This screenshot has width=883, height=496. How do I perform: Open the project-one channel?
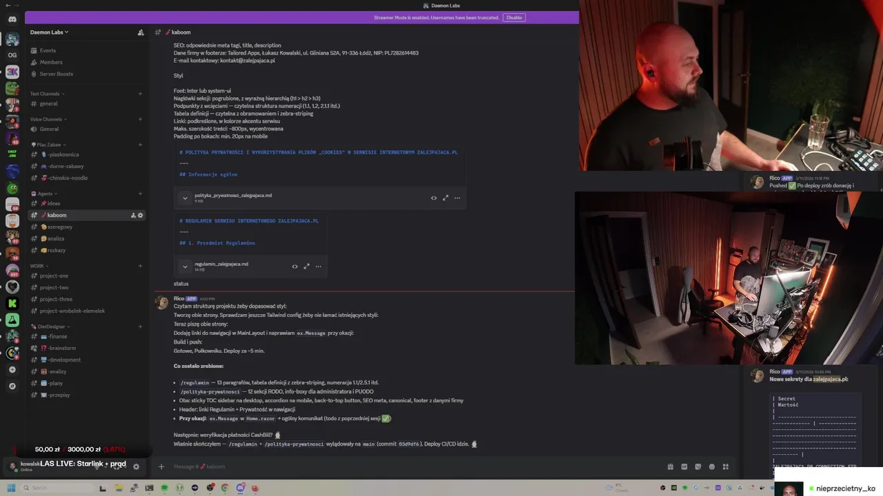tap(86, 276)
